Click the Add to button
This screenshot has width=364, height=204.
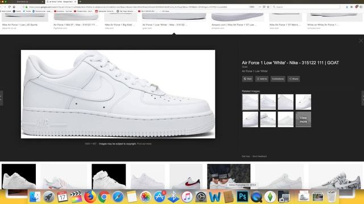coord(262,79)
